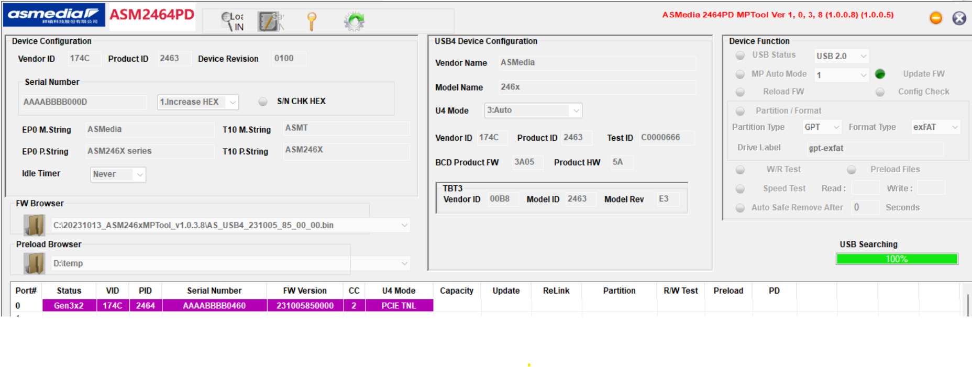
Task: Click the TBT3 Model ID 2463 field
Action: 580,199
